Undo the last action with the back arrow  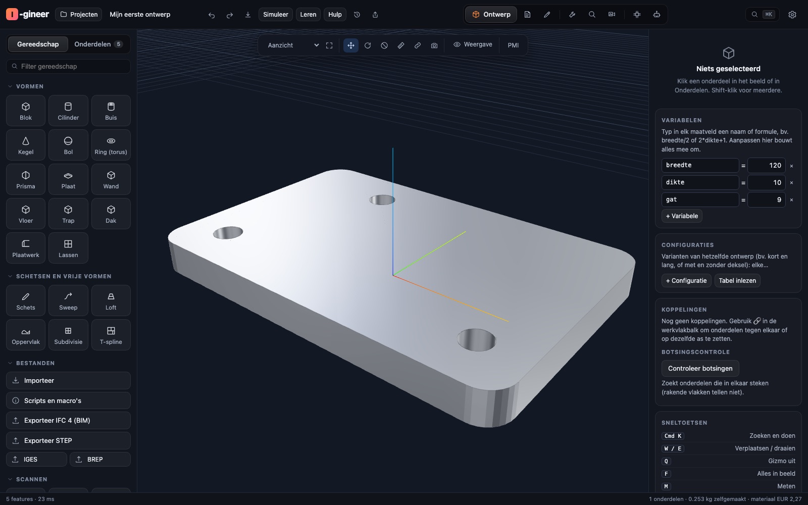212,15
